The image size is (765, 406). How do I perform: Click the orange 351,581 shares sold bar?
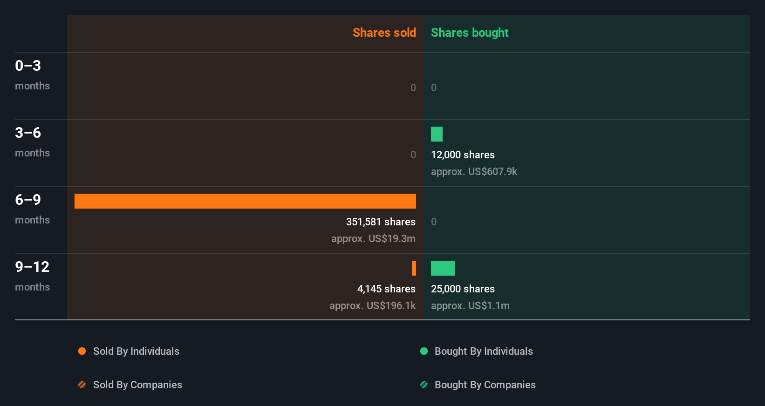(245, 201)
